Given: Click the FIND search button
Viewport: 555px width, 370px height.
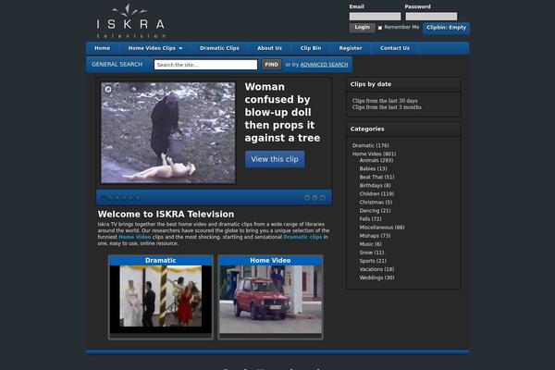Looking at the screenshot, I should click(x=271, y=65).
